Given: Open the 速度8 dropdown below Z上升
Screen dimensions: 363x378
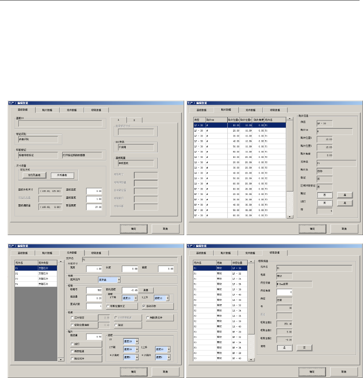Looking at the screenshot, I should tap(169, 357).
